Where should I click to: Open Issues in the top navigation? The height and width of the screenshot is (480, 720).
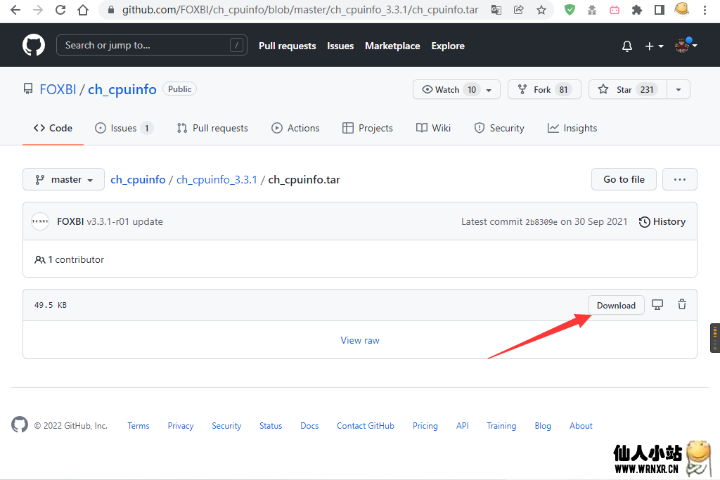[x=340, y=46]
